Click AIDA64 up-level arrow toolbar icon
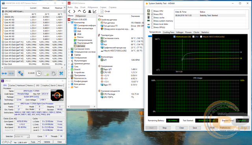This screenshot has width=252, height=145. [80, 11]
